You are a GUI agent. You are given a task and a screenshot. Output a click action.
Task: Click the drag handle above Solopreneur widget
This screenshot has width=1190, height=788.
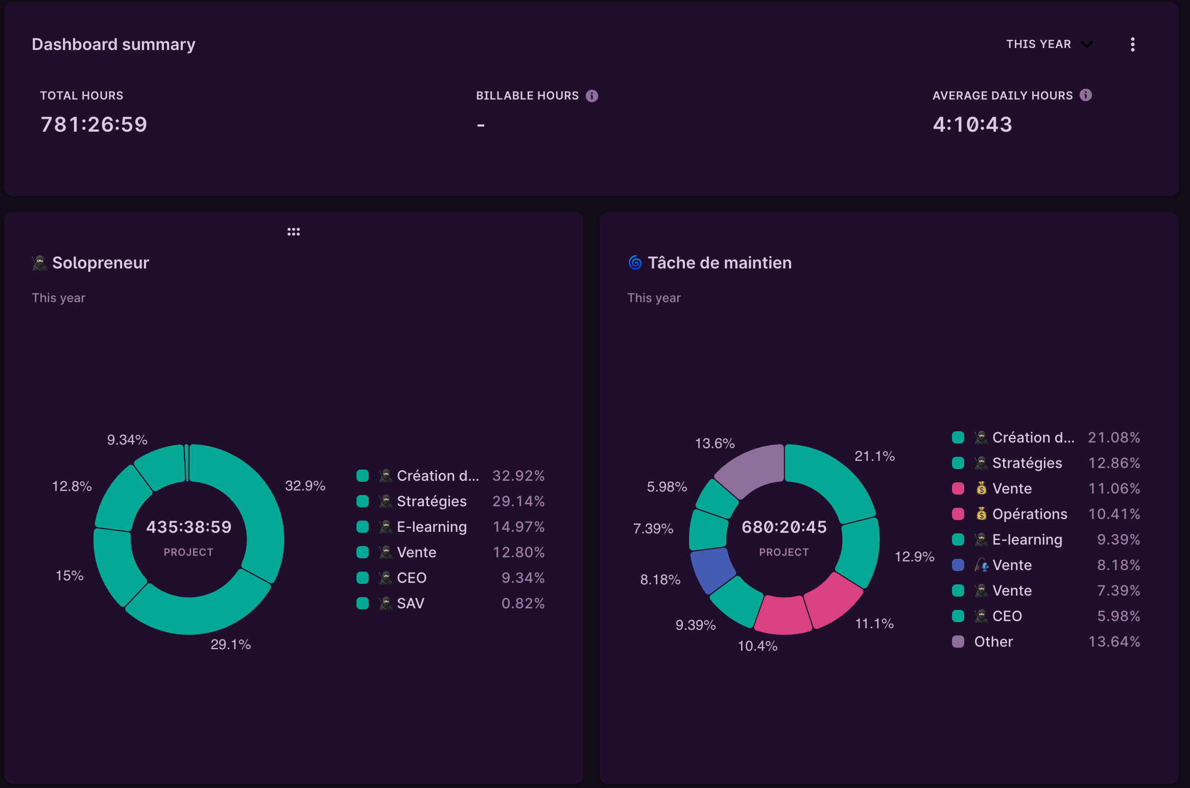tap(294, 231)
